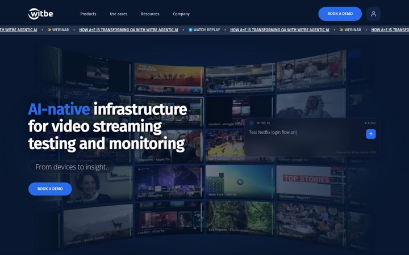This screenshot has height=255, width=409.
Task: Open the user account icon
Action: coord(373,14)
